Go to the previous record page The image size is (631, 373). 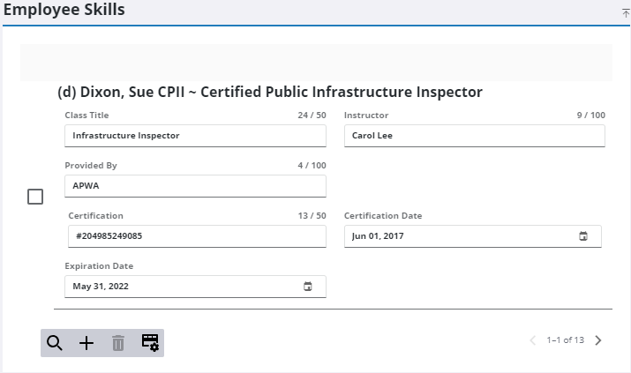click(x=532, y=340)
